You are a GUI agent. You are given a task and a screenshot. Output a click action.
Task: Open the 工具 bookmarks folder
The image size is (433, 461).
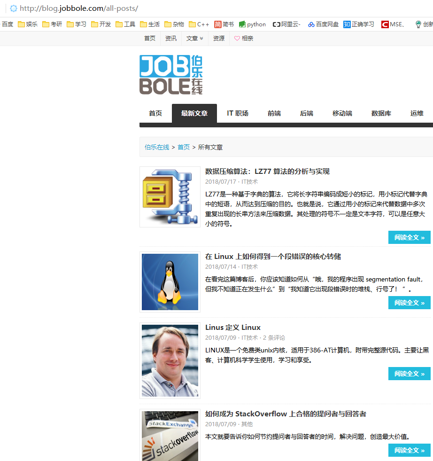point(125,24)
